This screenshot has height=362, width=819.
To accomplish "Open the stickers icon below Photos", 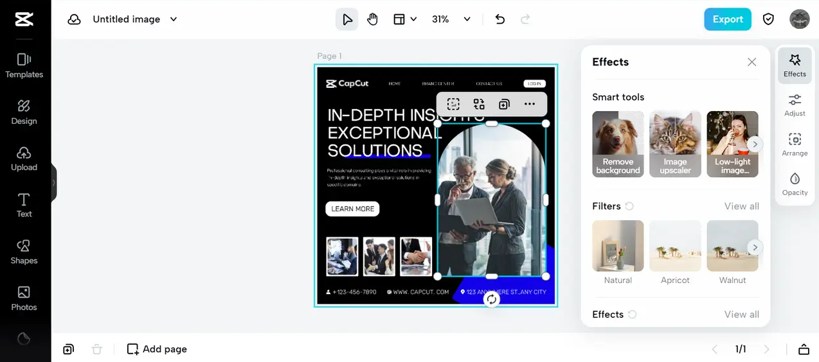I will point(24,338).
